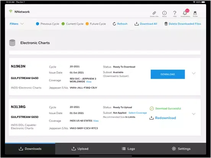211x158 pixels.
Task: Click the battery indicator in status bar
Action: (203, 2)
